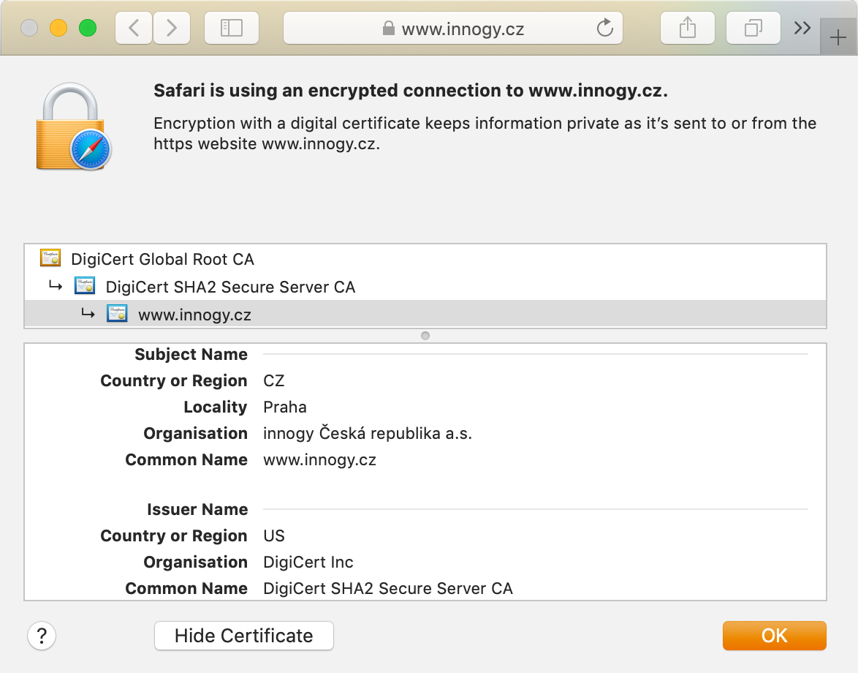Click the Locality field label
Image resolution: width=858 pixels, height=673 pixels.
pos(216,407)
